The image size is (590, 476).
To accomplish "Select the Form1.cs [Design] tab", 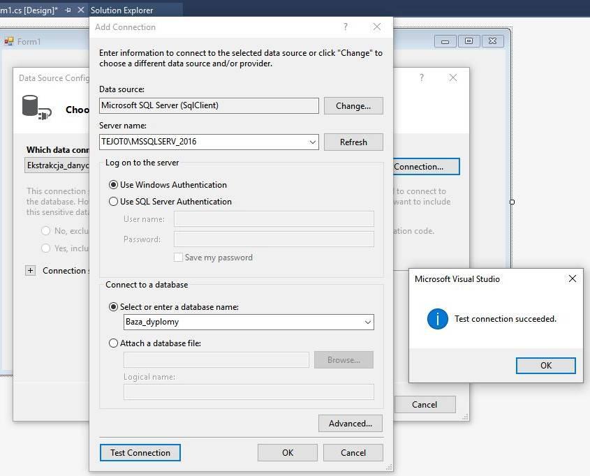I will (x=29, y=10).
